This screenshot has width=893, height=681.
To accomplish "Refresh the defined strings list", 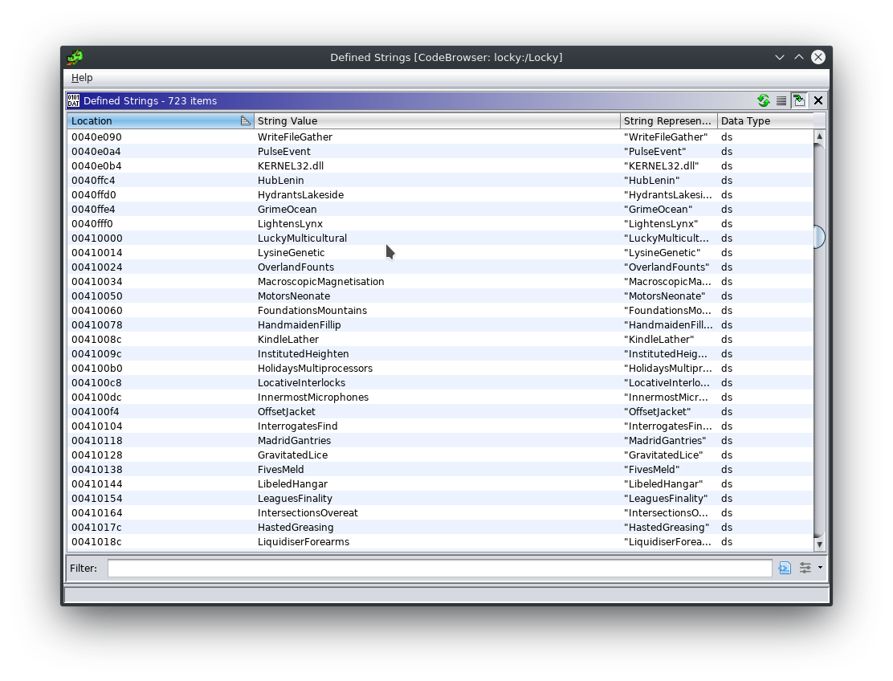I will pyautogui.click(x=764, y=100).
